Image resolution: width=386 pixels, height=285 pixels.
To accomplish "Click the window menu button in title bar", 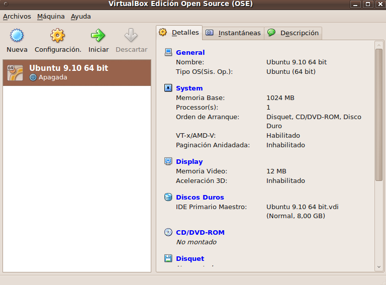I will coord(6,4).
